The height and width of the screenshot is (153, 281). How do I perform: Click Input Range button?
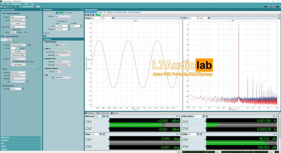[18, 64]
